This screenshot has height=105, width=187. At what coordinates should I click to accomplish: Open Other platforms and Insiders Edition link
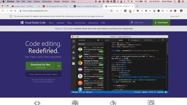click(44, 74)
